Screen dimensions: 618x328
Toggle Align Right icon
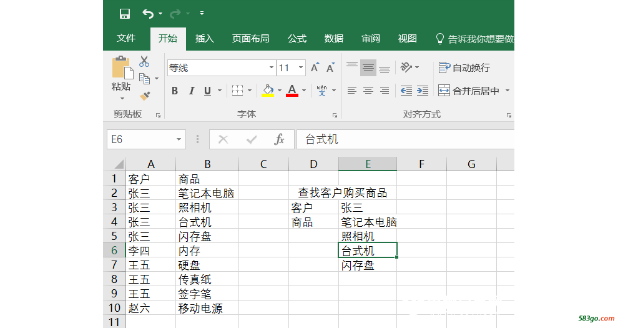[x=385, y=91]
